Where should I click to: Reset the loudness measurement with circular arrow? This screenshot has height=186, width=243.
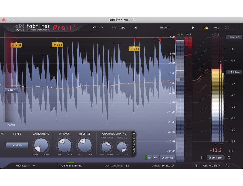coord(229,158)
